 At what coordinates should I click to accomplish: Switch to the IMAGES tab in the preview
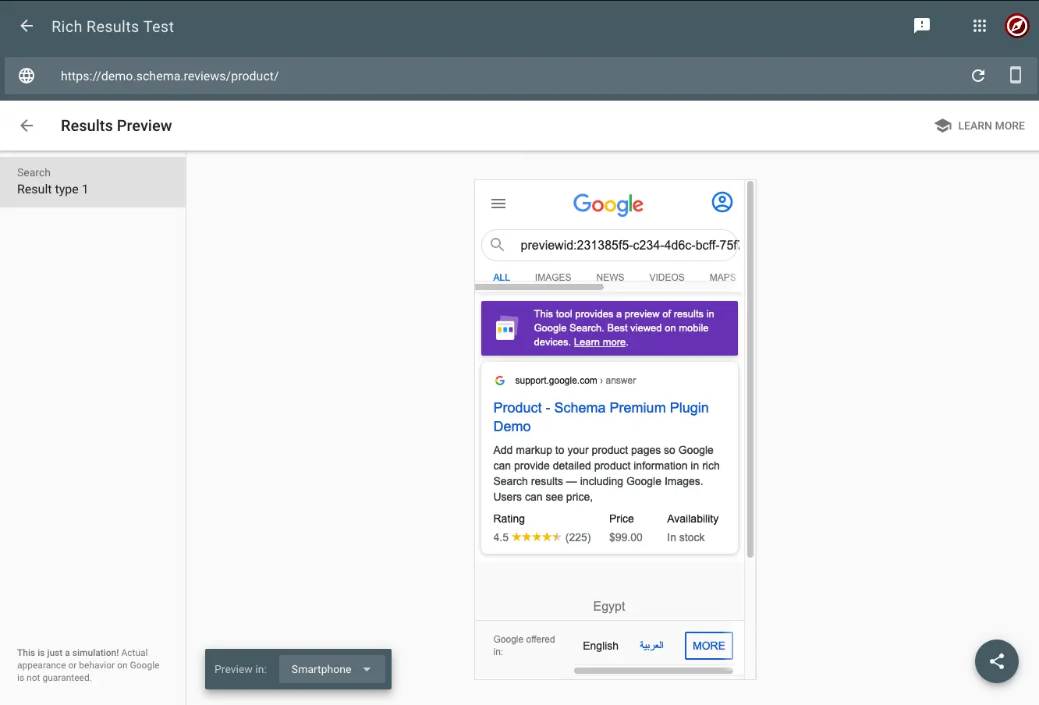[x=552, y=277]
